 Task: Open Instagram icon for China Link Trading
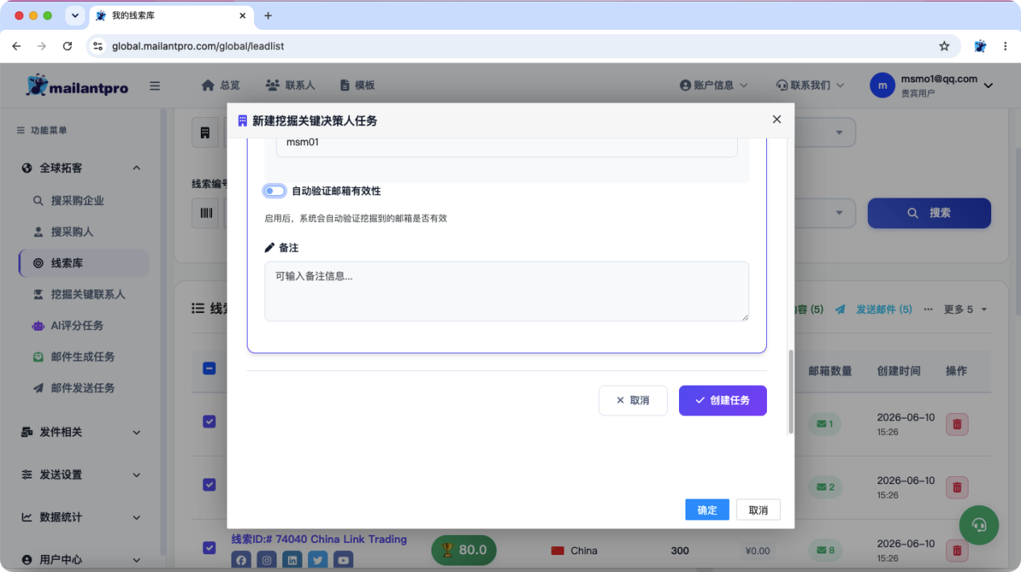267,560
